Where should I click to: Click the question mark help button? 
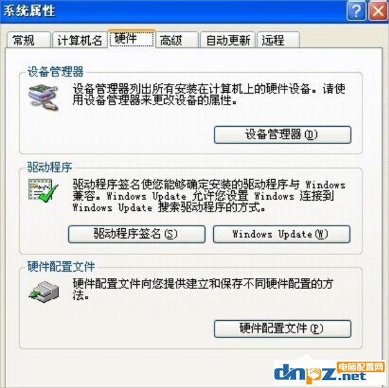point(356,11)
